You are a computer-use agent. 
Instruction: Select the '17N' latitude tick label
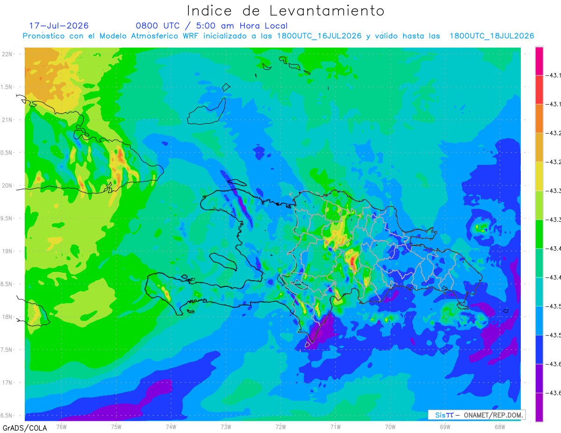click(x=7, y=383)
